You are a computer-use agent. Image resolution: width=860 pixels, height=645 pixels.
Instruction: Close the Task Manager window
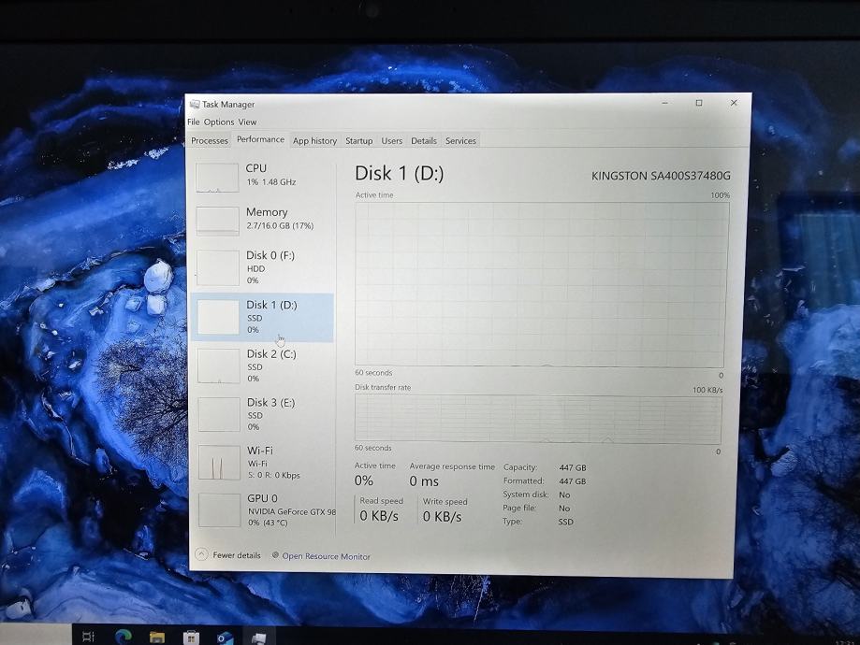pos(734,103)
